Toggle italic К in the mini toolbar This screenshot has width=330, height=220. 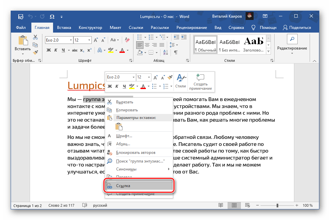tap(117, 86)
